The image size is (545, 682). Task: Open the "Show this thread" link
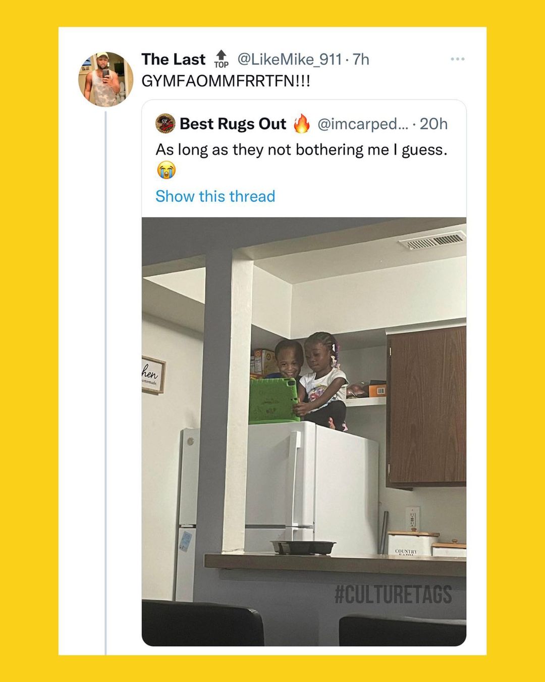(215, 196)
